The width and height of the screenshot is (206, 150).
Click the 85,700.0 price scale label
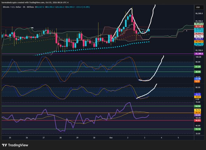tap(199, 21)
